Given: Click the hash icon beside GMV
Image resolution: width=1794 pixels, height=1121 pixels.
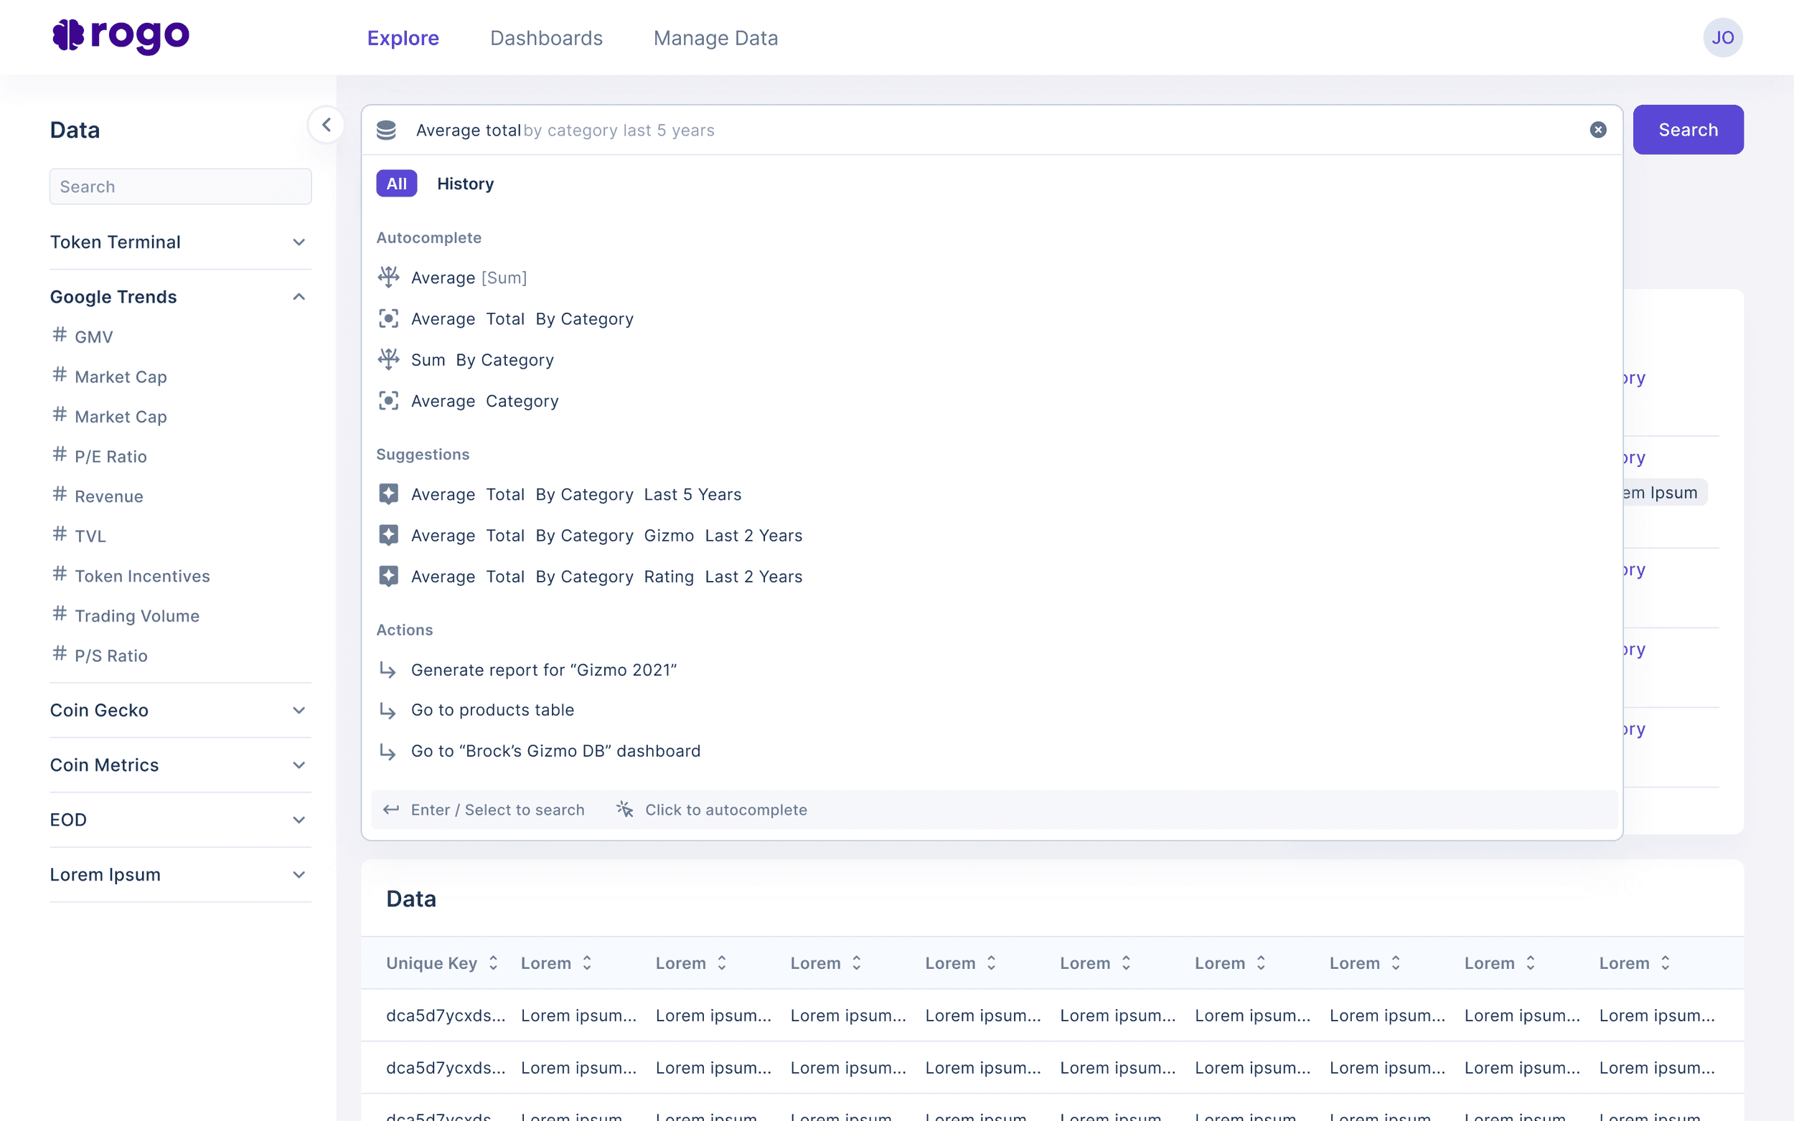Looking at the screenshot, I should click(x=60, y=334).
